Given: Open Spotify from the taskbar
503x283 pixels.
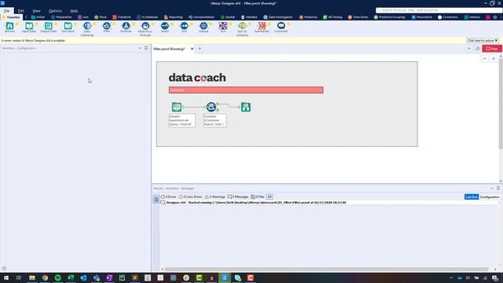Looking at the screenshot, I should click(57, 277).
